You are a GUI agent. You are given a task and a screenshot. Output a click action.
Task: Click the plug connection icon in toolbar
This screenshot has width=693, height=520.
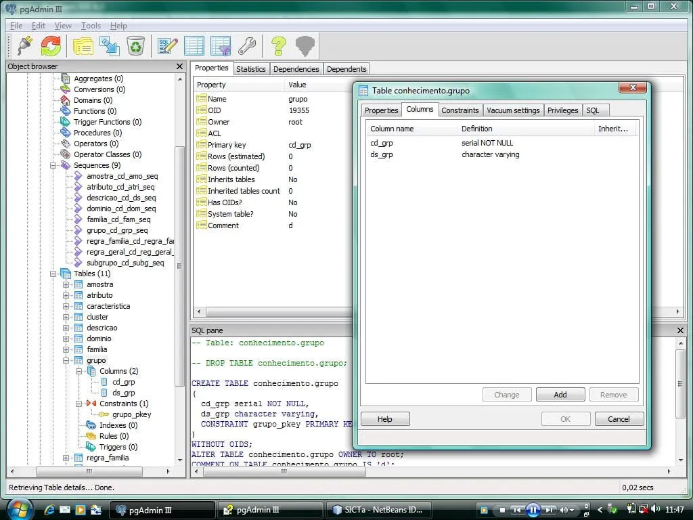pos(24,46)
